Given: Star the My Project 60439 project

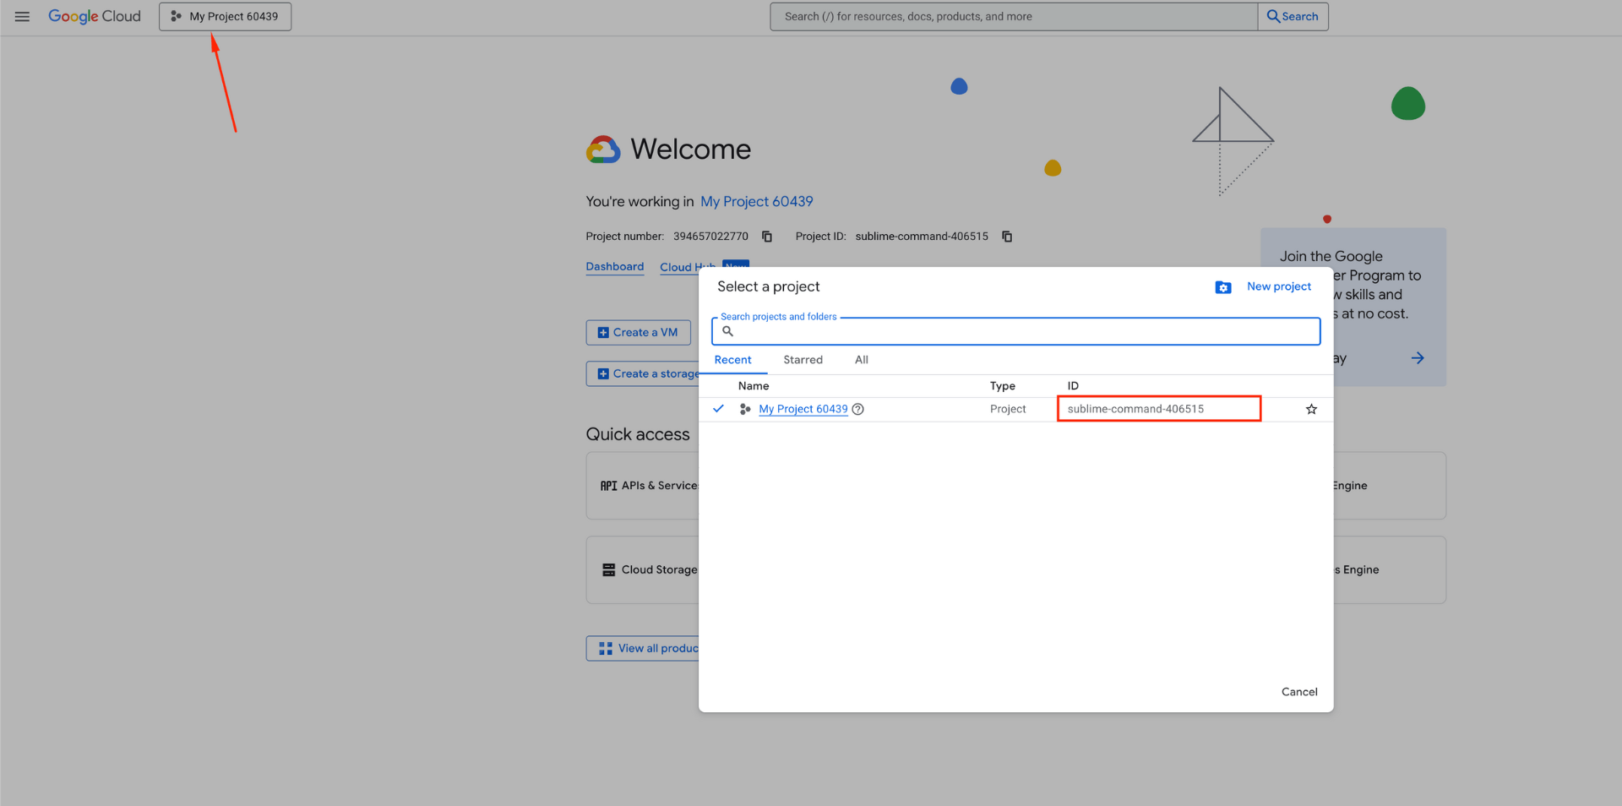Looking at the screenshot, I should coord(1311,409).
